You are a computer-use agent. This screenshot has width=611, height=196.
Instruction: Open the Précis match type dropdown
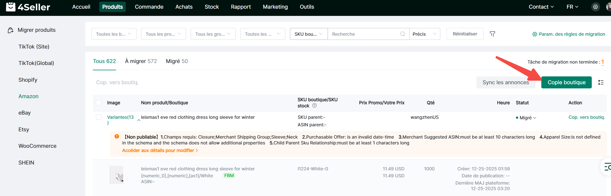tap(425, 34)
